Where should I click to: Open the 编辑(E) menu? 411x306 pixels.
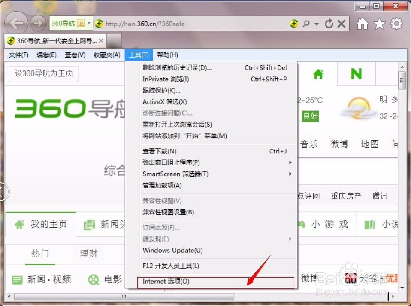(x=46, y=55)
